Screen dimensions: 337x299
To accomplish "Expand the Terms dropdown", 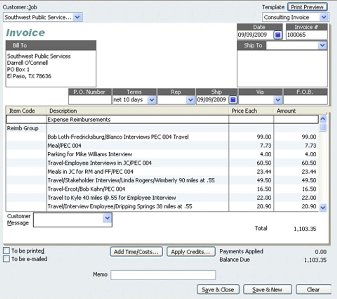I will click(x=152, y=100).
